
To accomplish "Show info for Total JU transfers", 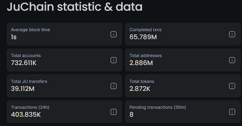I will coord(114,86).
